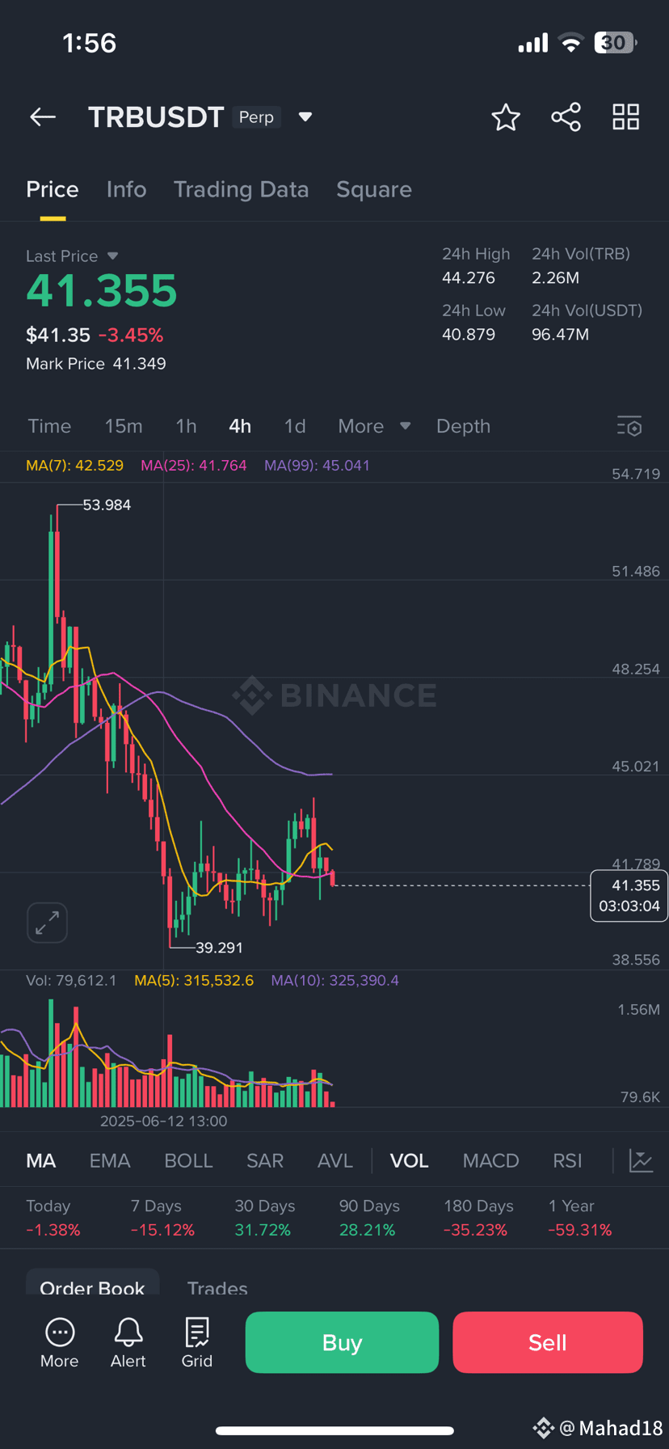
Task: Tap the 180 Days -35.23% performance
Action: pos(478,1218)
